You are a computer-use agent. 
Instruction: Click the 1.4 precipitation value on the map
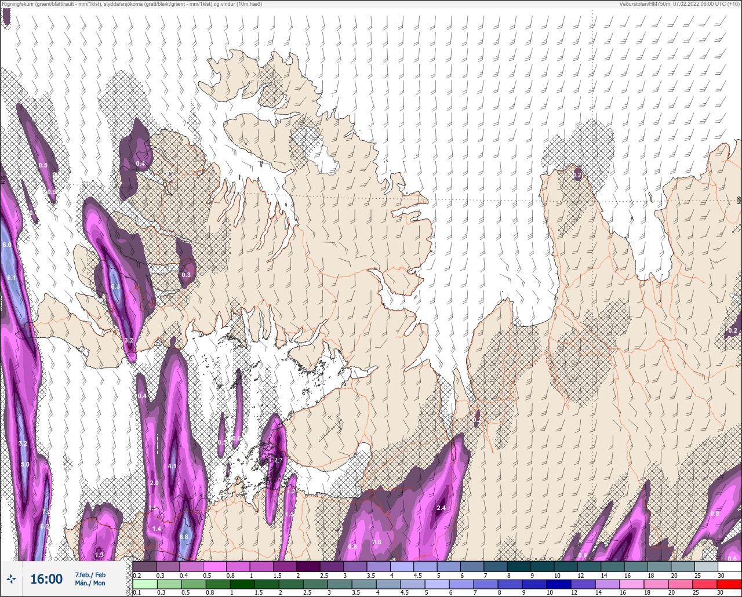(157, 529)
